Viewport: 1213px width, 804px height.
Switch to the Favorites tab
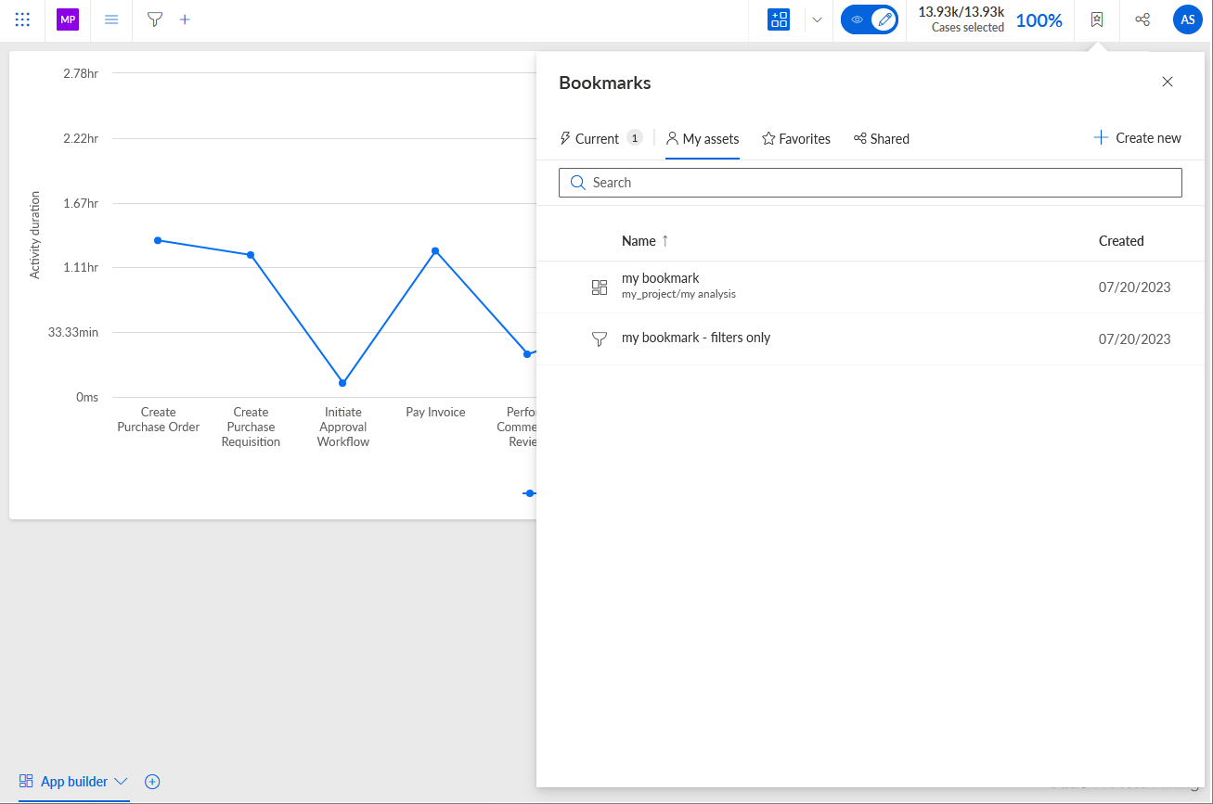pyautogui.click(x=796, y=139)
